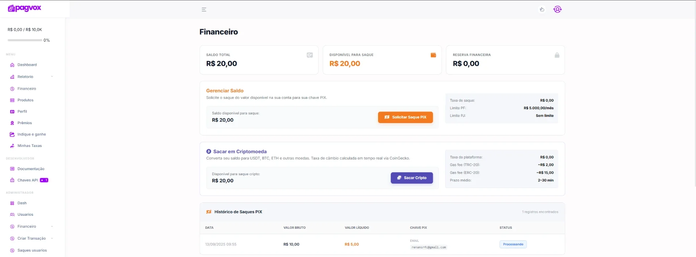Toggle the hamburger sidebar menu icon
Image resolution: width=696 pixels, height=257 pixels.
click(204, 10)
